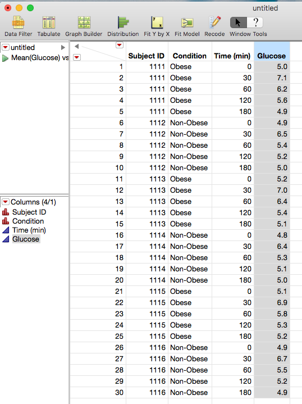Select the Glucose column header
The image size is (302, 404).
pos(272,56)
